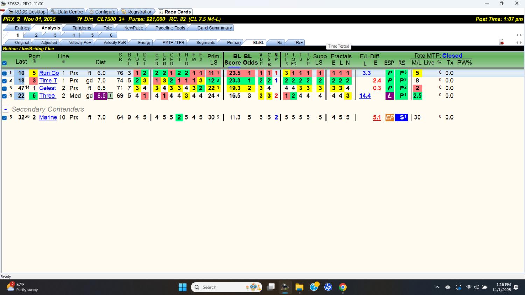Click the sync refresh tray icon

pyautogui.click(x=458, y=287)
